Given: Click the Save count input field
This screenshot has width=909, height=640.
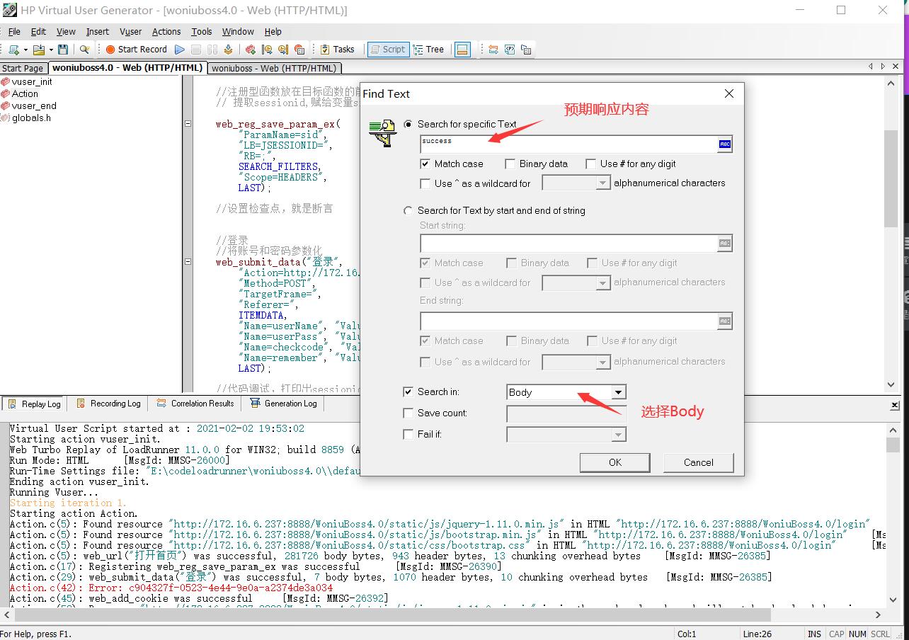Looking at the screenshot, I should 566,413.
